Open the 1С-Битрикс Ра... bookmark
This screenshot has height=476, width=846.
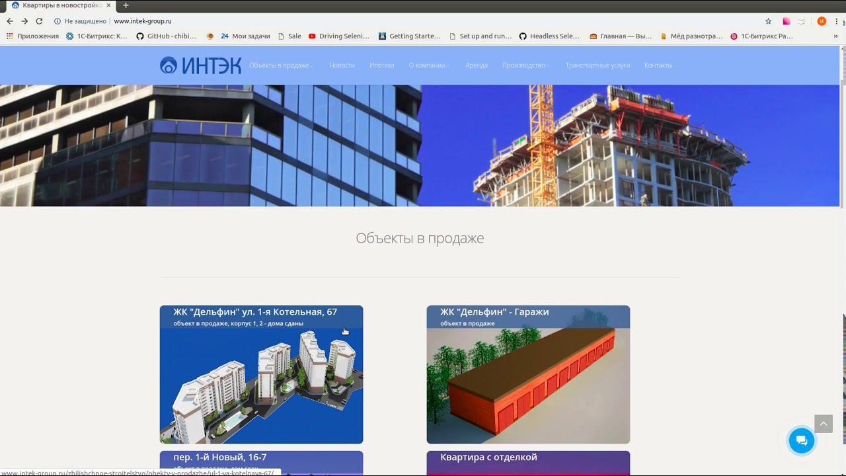click(x=761, y=36)
